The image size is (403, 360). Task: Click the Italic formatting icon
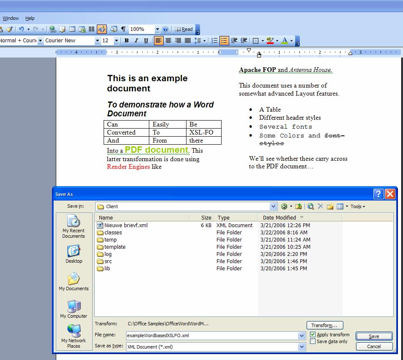(136, 41)
